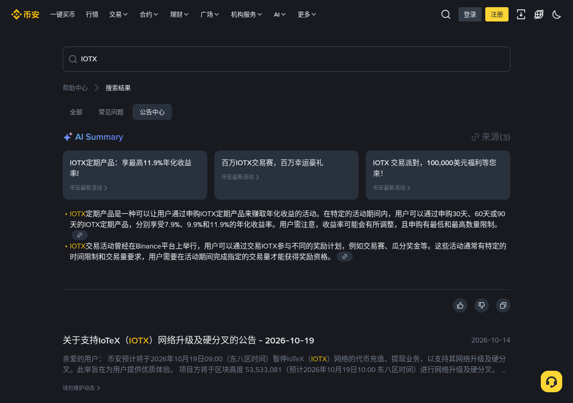This screenshot has height=403, width=573.
Task: Show the 来源(3) sources list
Action: pyautogui.click(x=491, y=137)
